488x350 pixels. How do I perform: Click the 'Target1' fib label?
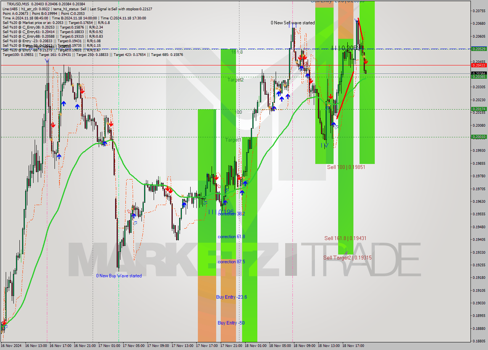coord(233,140)
